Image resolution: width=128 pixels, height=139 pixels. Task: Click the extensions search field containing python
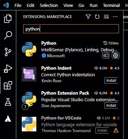coord(71,29)
